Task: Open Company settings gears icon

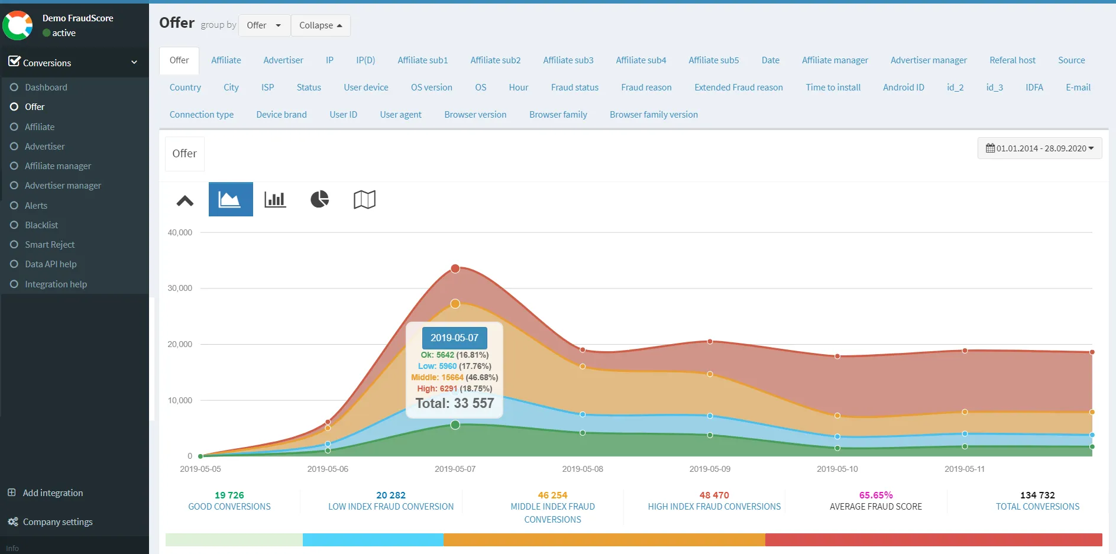Action: pos(12,521)
